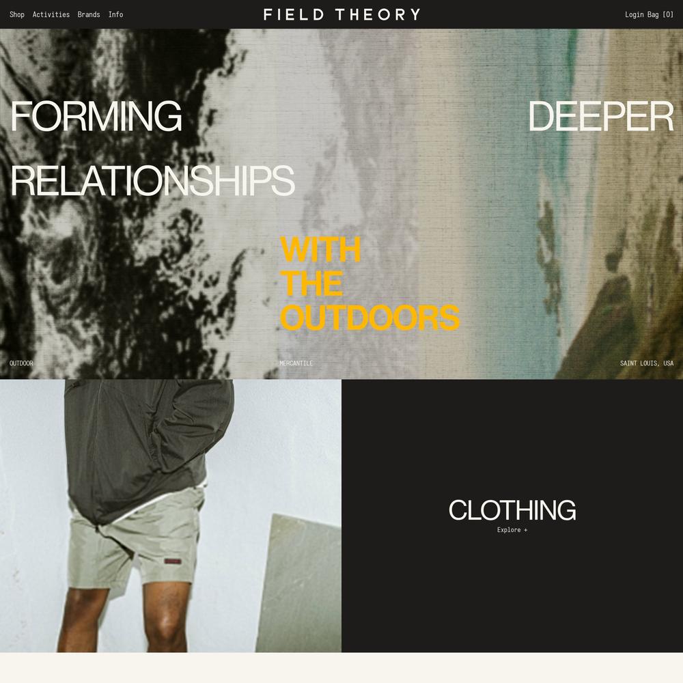683x683 pixels.
Task: Click the DEEPER headline text
Action: 600,116
